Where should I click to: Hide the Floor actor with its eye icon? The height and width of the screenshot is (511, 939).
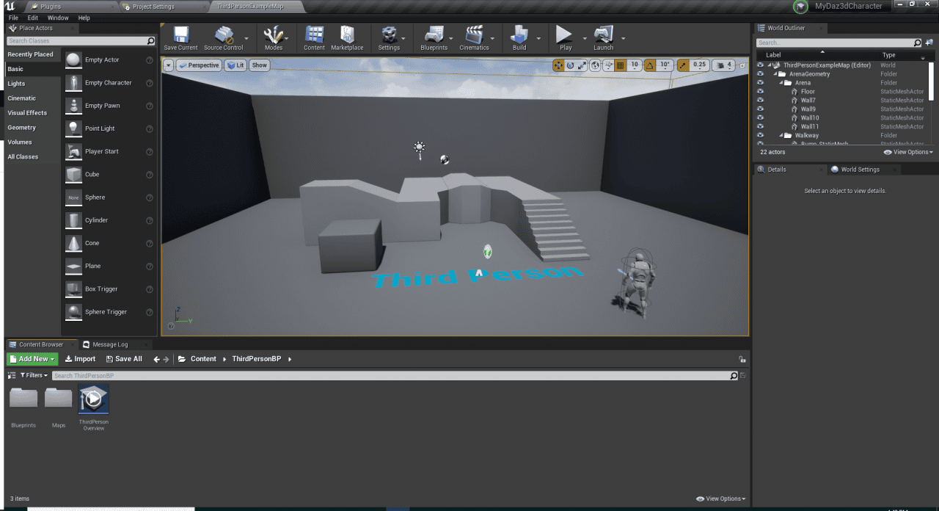coord(760,92)
